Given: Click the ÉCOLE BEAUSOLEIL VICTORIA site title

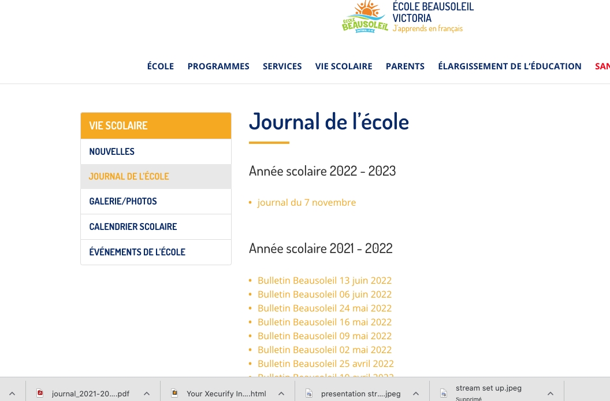Looking at the screenshot, I should [x=433, y=12].
